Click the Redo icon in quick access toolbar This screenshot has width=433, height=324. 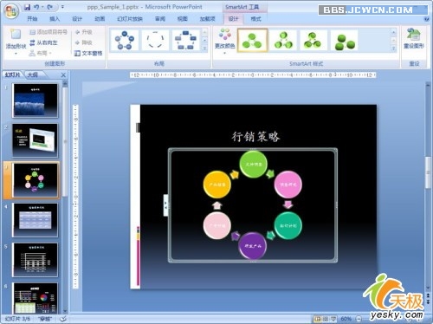pyautogui.click(x=49, y=7)
